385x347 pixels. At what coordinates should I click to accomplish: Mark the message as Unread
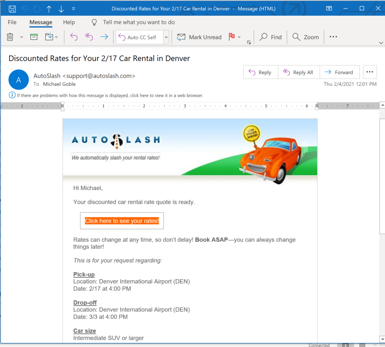click(199, 37)
